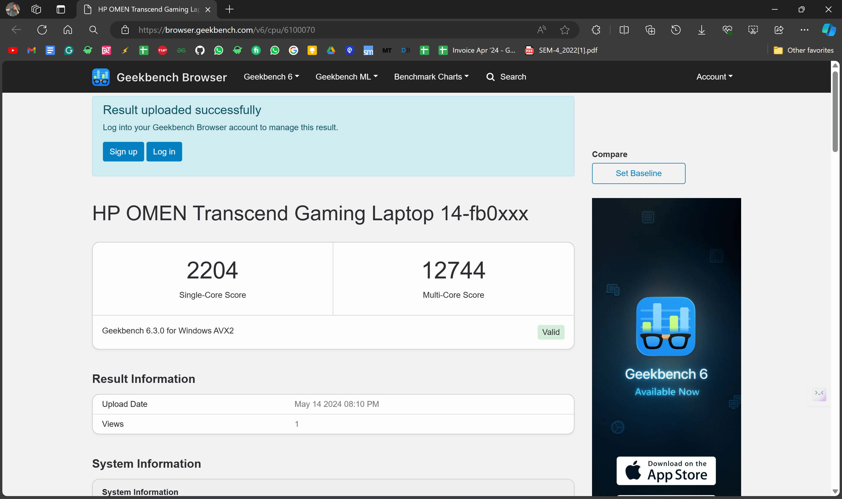The image size is (842, 499).
Task: Open the browser extensions icon
Action: pyautogui.click(x=596, y=30)
